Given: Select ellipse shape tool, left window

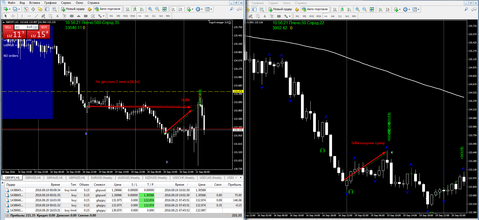Looking at the screenshot, I should point(72,16).
